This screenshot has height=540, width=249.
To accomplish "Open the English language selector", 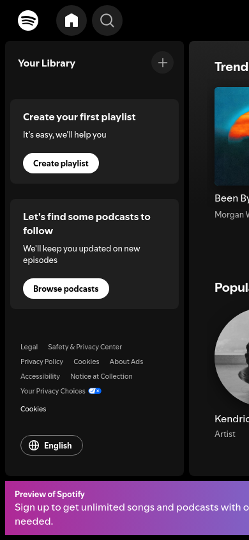I will pyautogui.click(x=52, y=445).
